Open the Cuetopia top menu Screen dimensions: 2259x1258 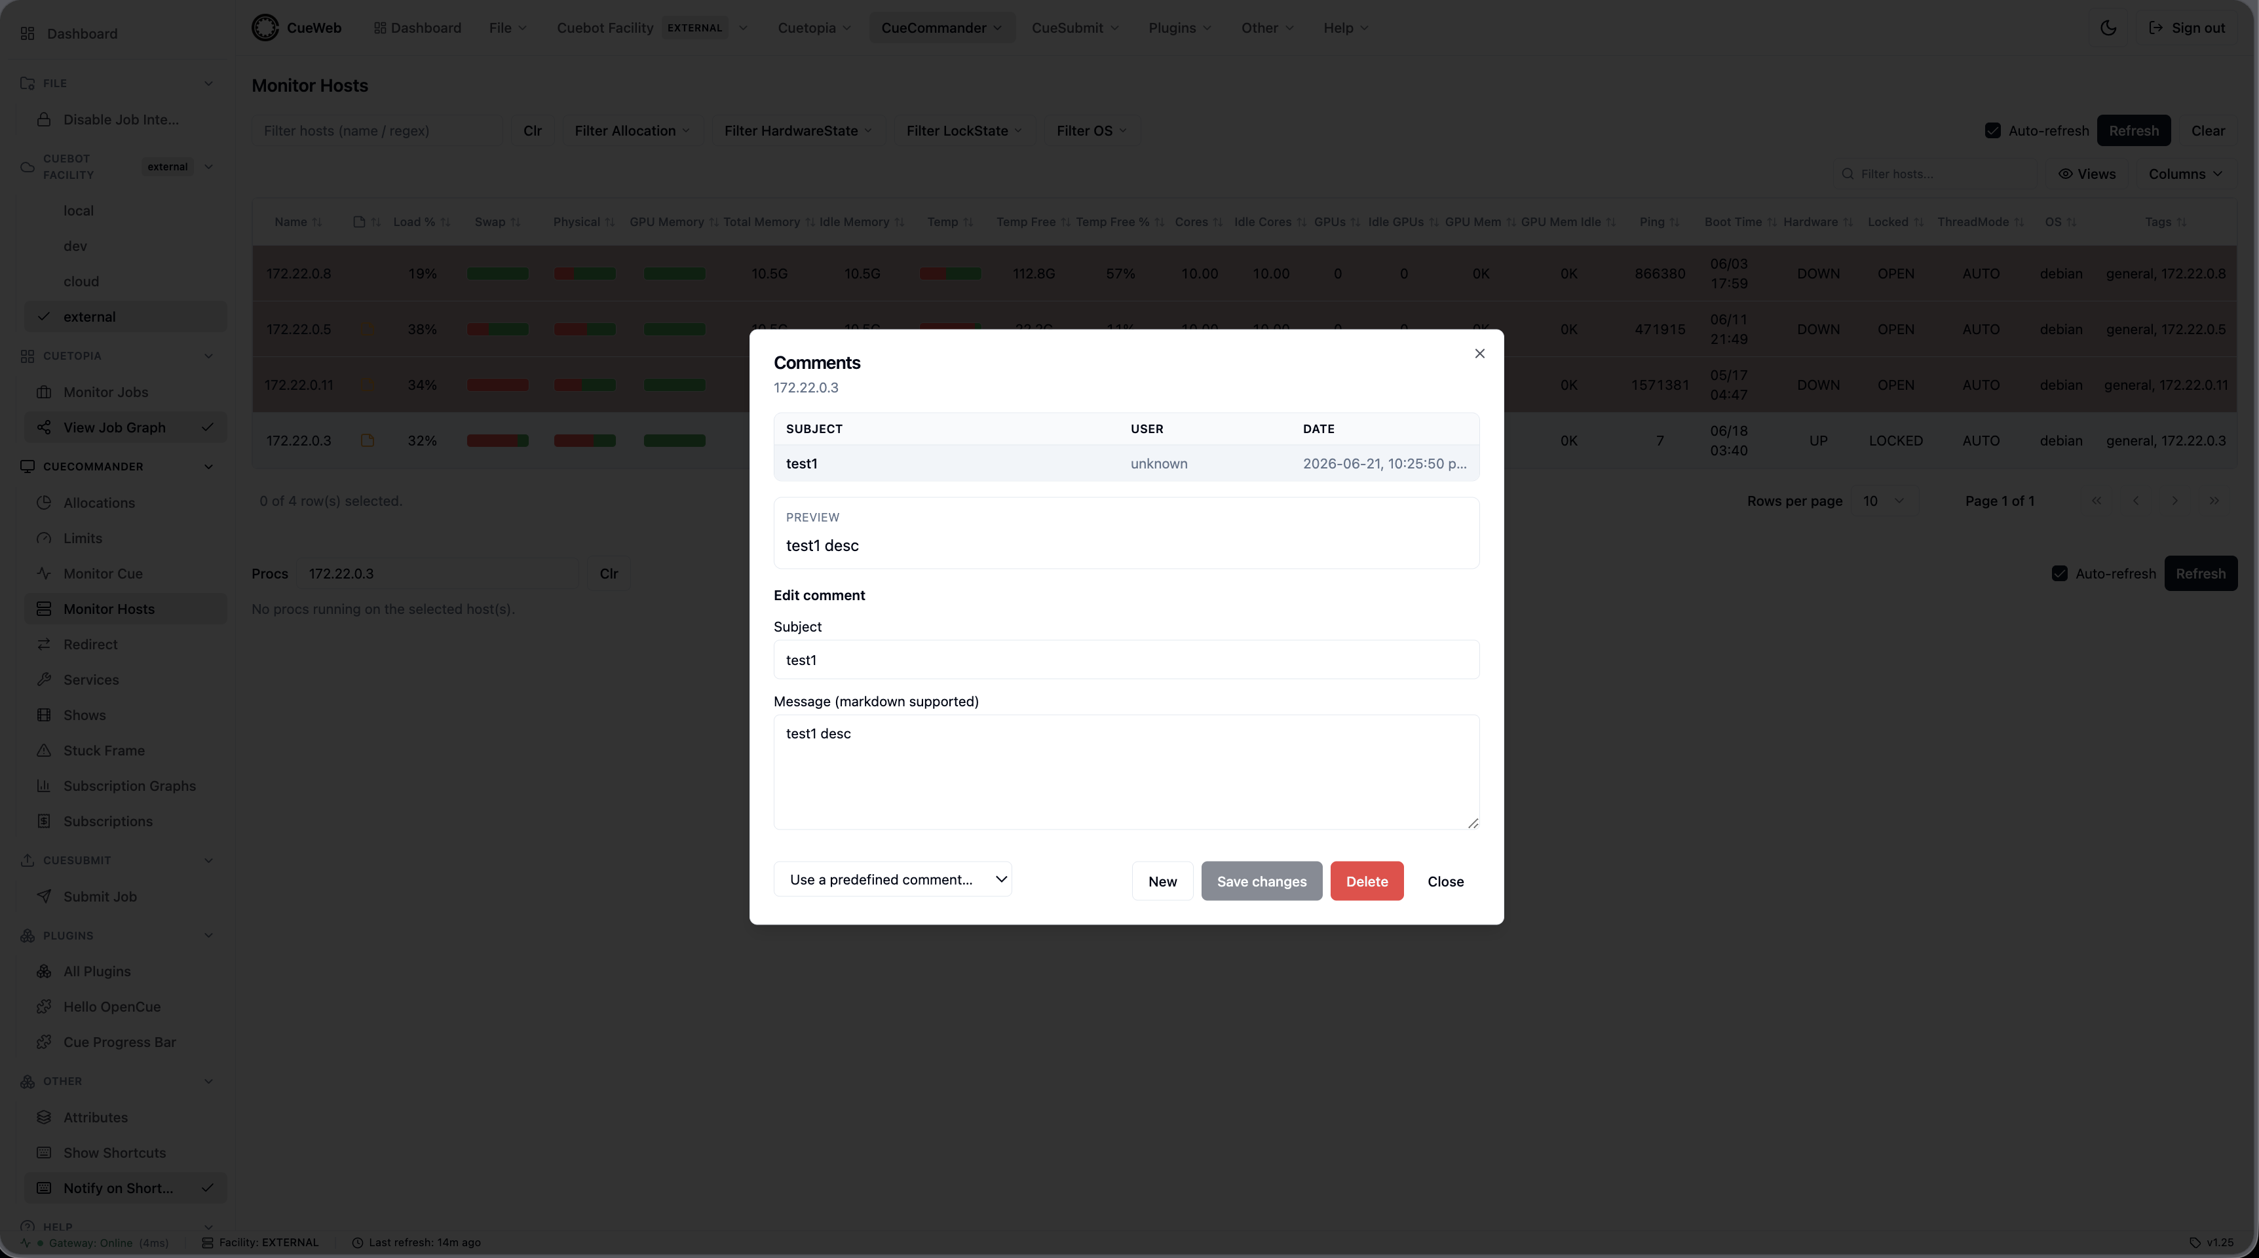[814, 28]
